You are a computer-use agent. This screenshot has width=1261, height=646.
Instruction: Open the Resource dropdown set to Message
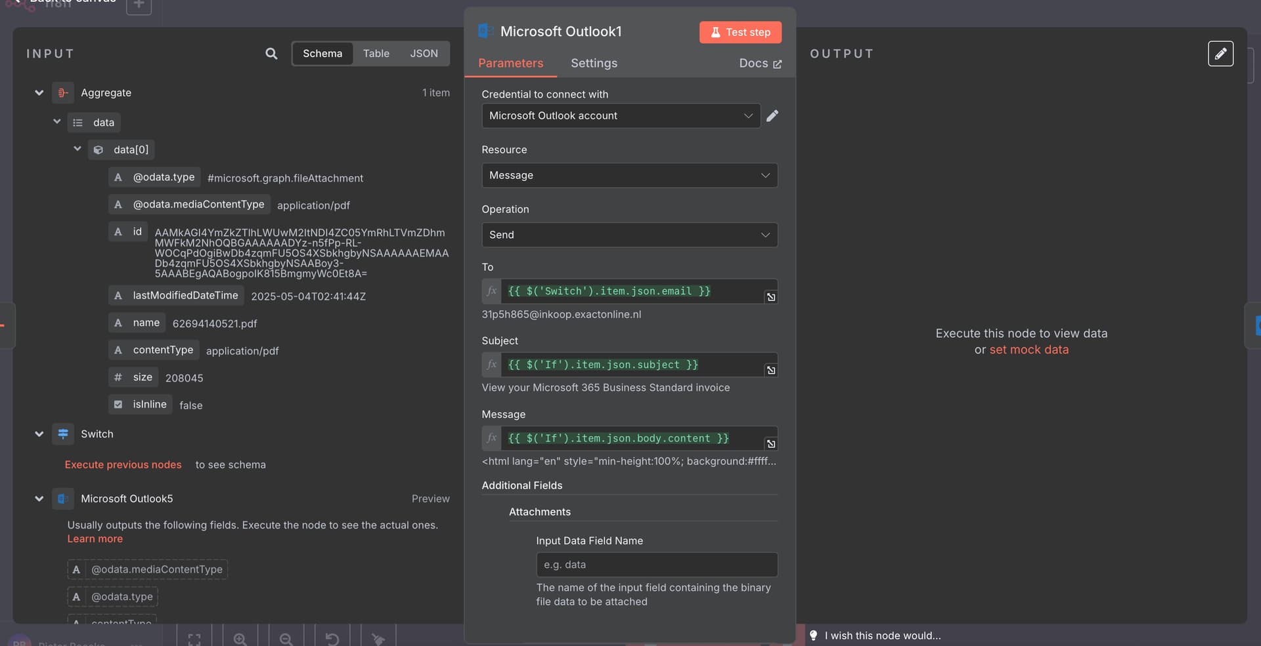629,176
